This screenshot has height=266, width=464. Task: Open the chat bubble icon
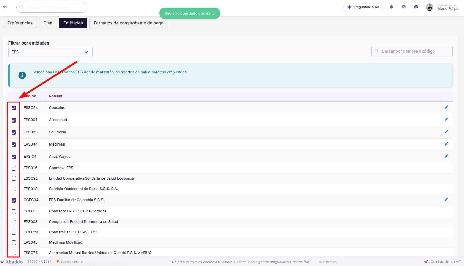(416, 7)
